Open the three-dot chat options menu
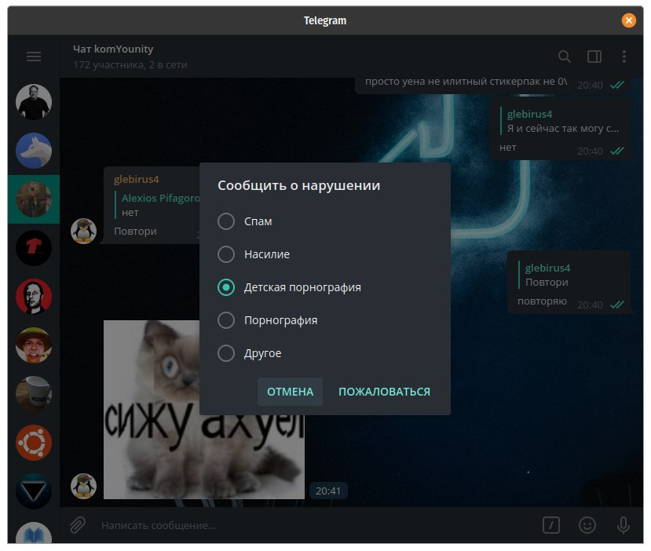The width and height of the screenshot is (651, 551). pyautogui.click(x=624, y=57)
